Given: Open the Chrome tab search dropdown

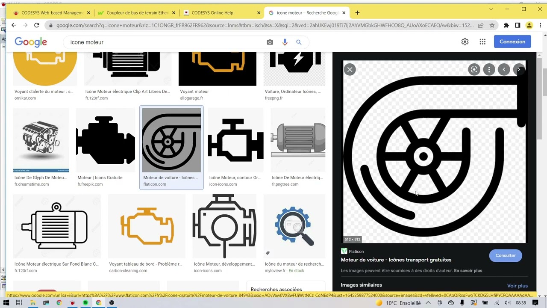Looking at the screenshot, I should [x=491, y=9].
